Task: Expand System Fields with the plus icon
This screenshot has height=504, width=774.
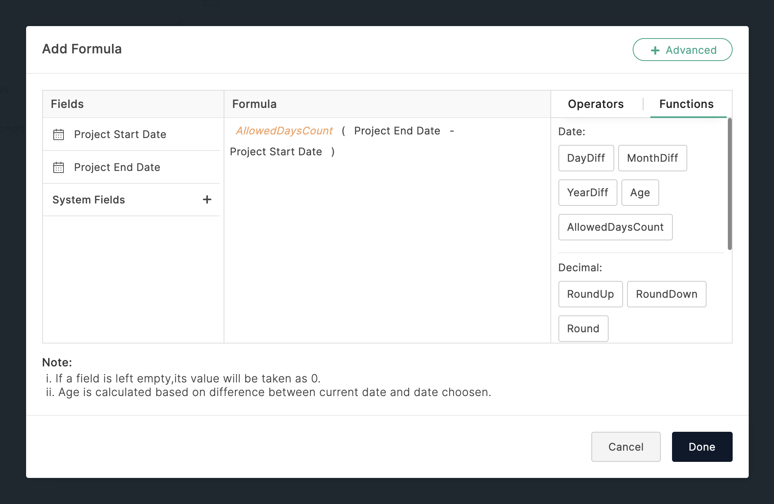Action: tap(207, 199)
